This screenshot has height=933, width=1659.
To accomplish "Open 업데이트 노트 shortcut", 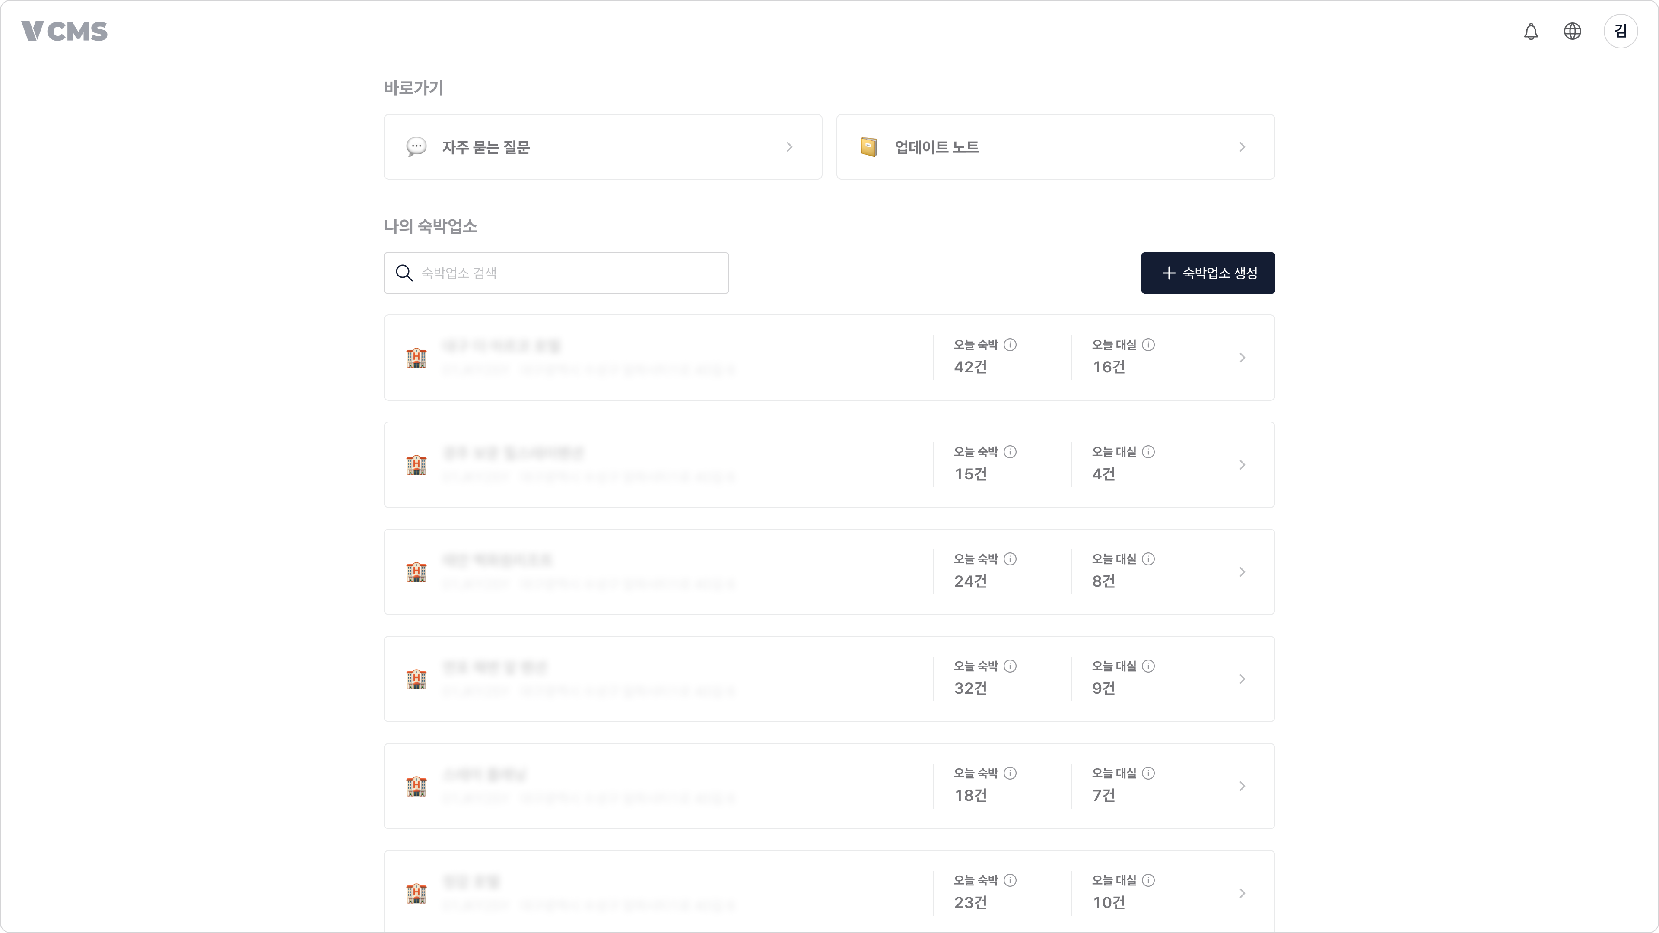I will pyautogui.click(x=1055, y=147).
